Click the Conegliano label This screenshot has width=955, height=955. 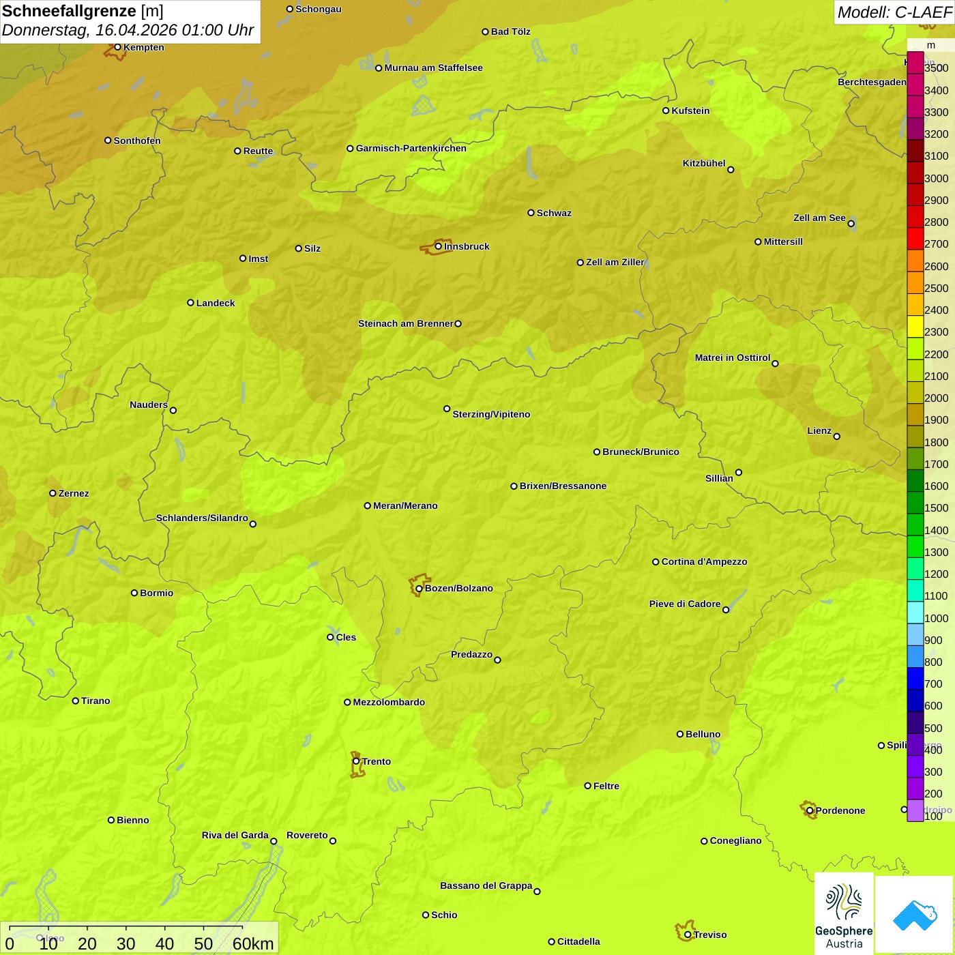(x=735, y=840)
